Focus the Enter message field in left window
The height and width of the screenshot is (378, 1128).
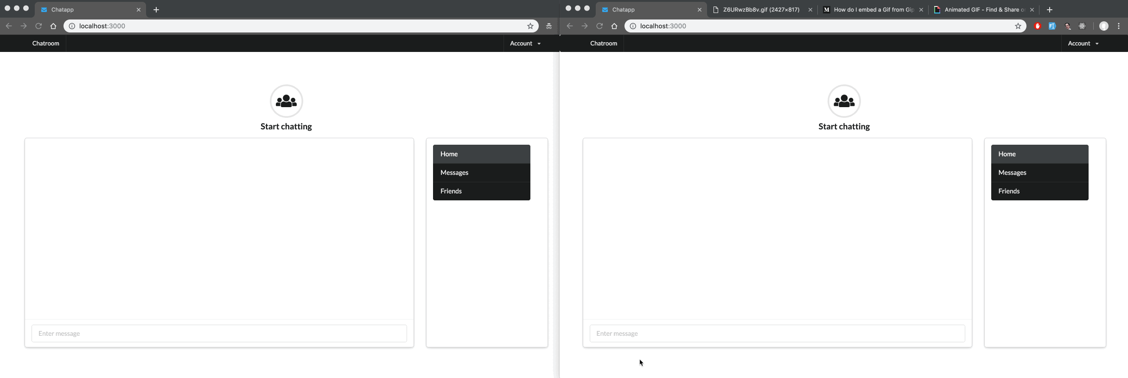(x=219, y=333)
